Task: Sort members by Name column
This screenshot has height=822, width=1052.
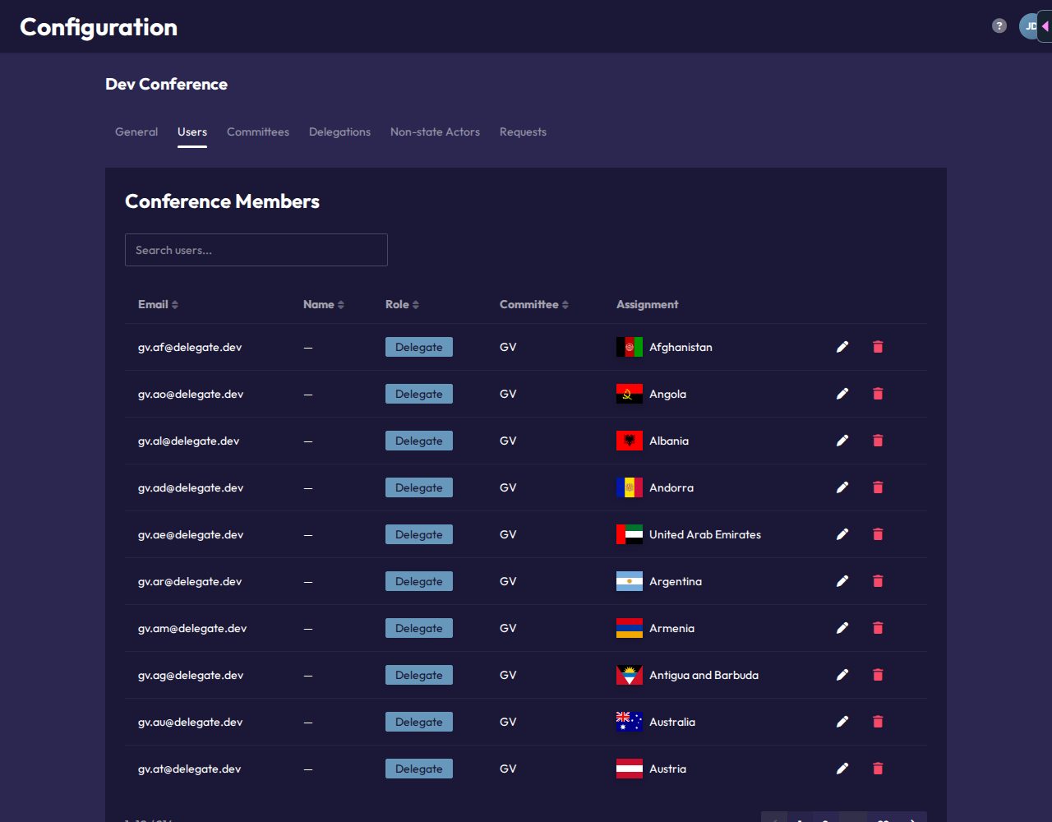Action: pos(324,304)
